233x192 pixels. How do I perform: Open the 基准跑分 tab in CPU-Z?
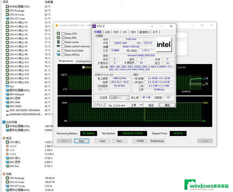click(144, 32)
